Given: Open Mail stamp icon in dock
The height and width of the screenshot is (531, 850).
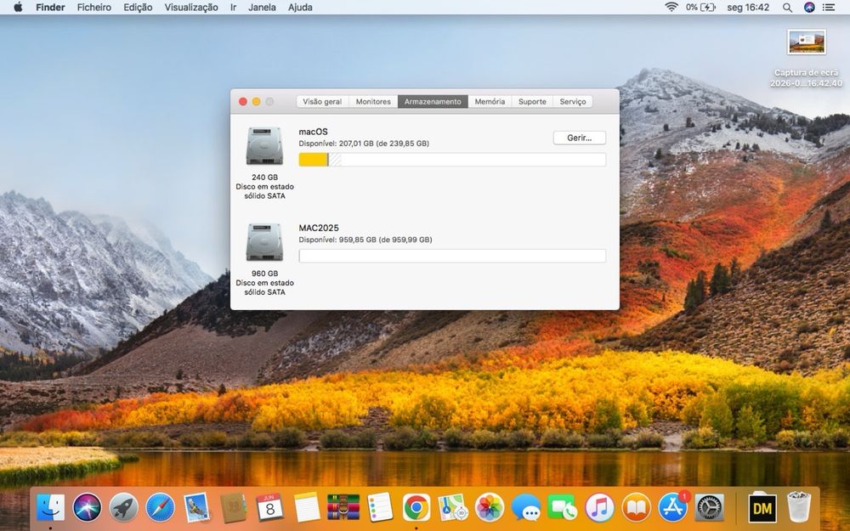Looking at the screenshot, I should (196, 508).
